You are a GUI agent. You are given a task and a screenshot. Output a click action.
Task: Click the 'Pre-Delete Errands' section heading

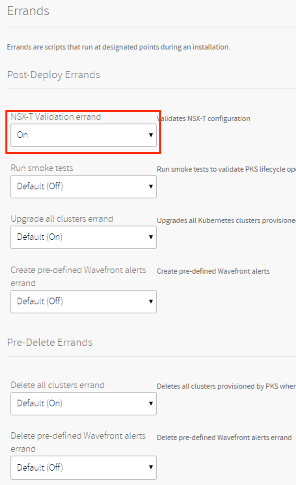[x=50, y=342]
